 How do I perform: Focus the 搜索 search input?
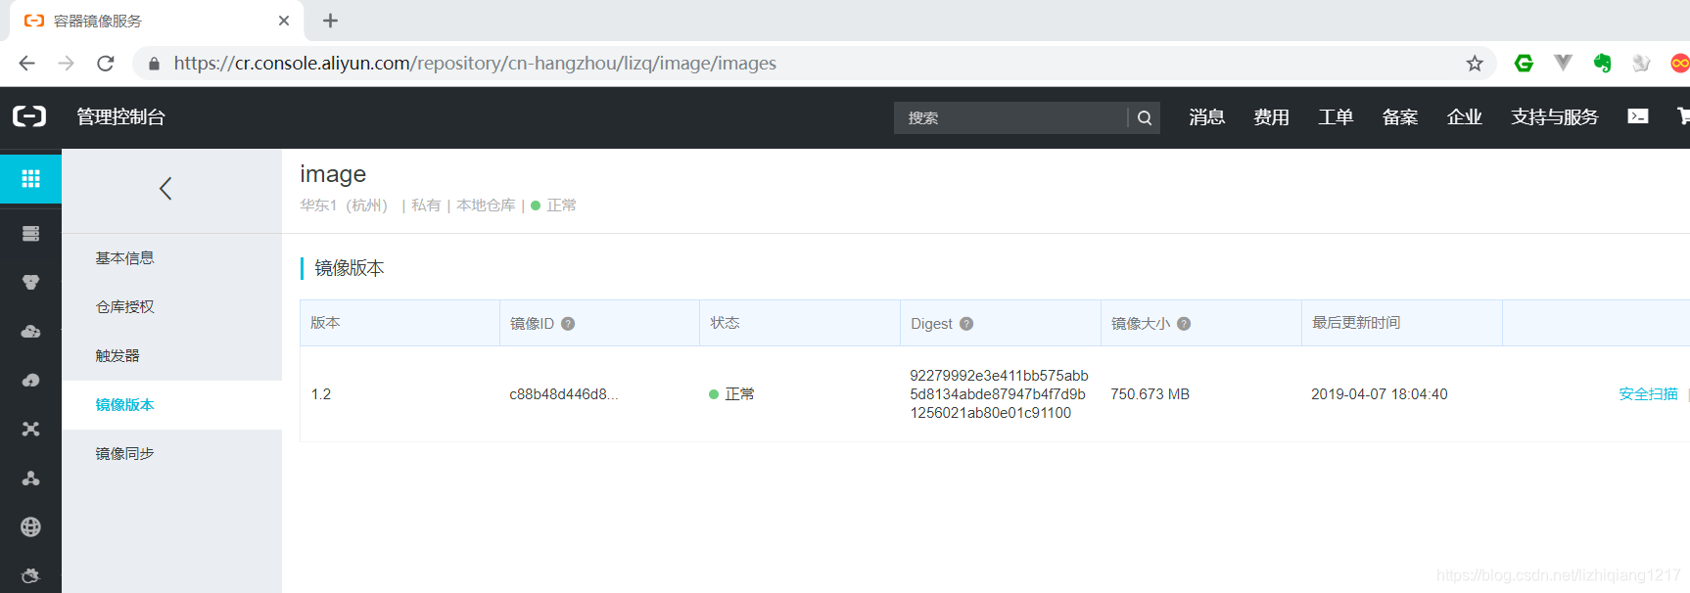point(1009,117)
